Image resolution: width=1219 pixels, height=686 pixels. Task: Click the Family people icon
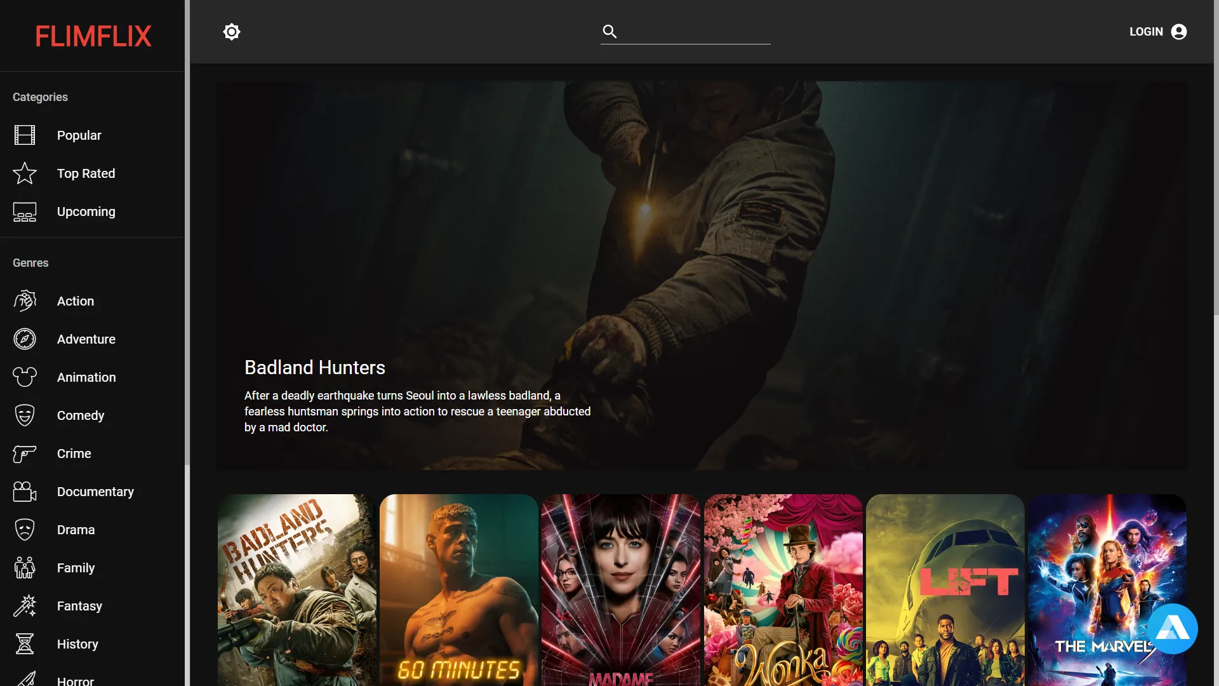pos(25,568)
